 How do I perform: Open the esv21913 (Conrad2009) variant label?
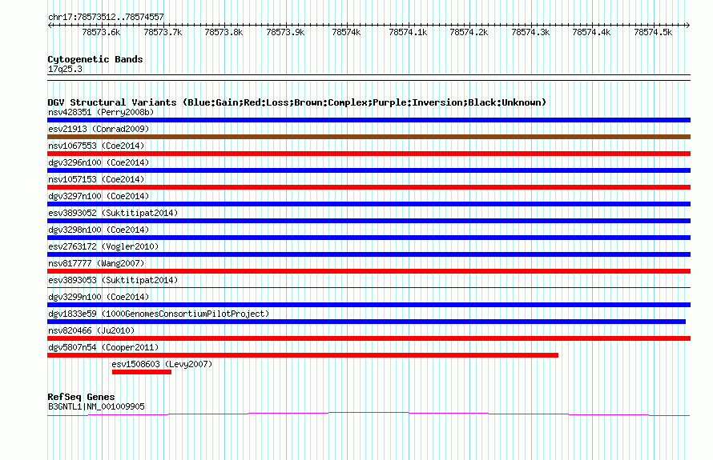(x=99, y=129)
